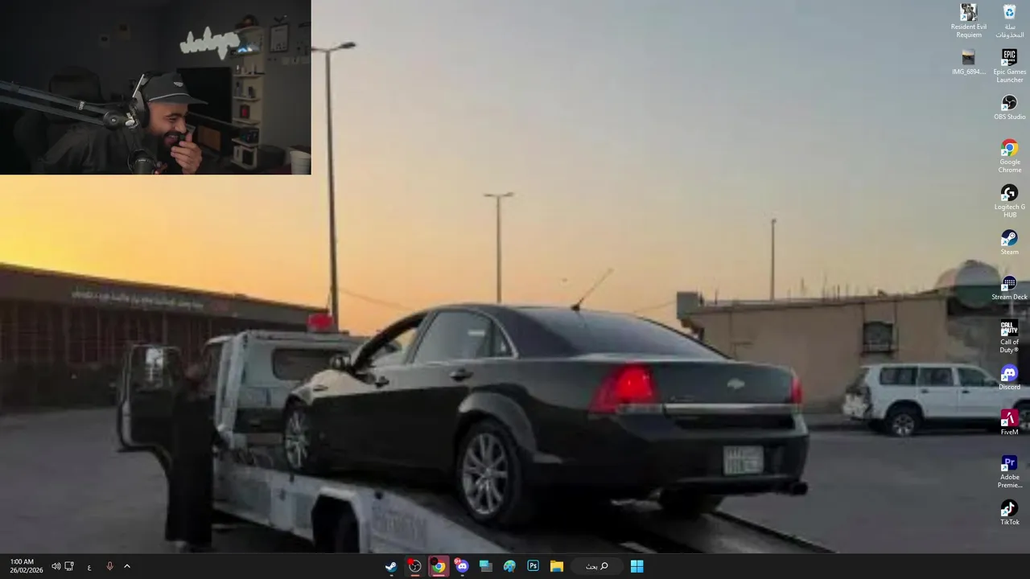The height and width of the screenshot is (579, 1030).
Task: Open the OBS Studio desktop shortcut
Action: [x=1009, y=108]
